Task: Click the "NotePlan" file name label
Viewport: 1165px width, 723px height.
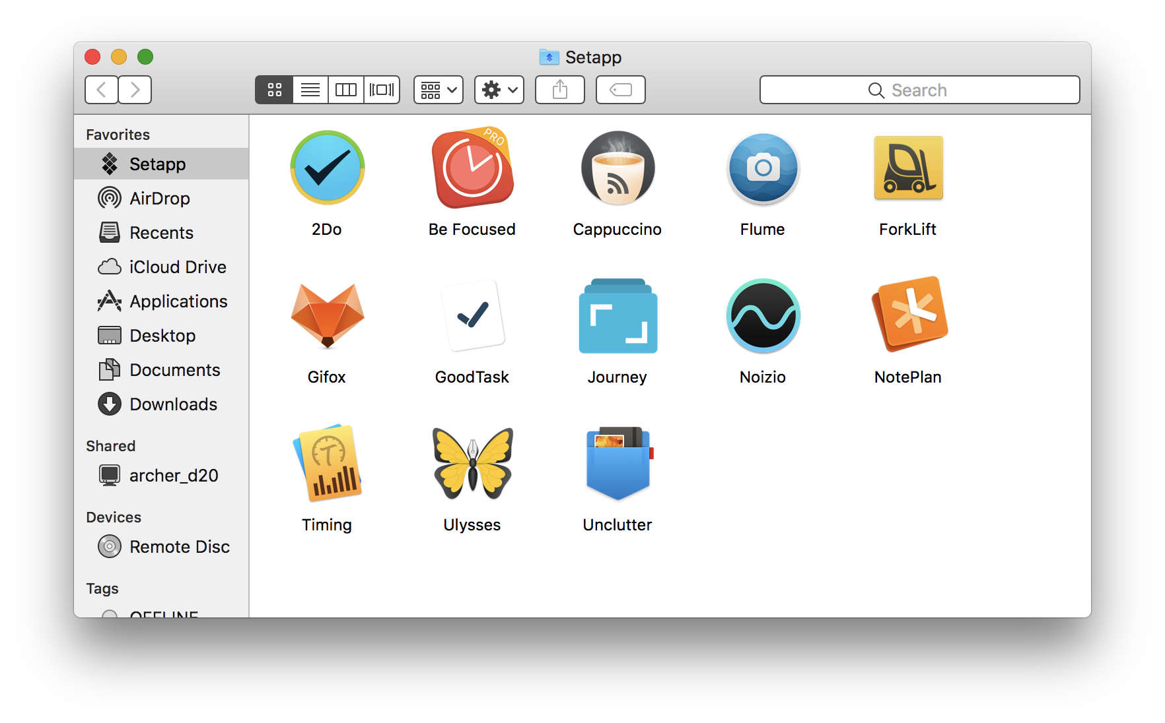Action: [908, 377]
